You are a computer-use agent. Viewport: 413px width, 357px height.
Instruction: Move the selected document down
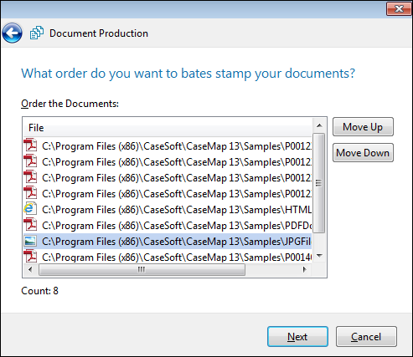[x=363, y=153]
